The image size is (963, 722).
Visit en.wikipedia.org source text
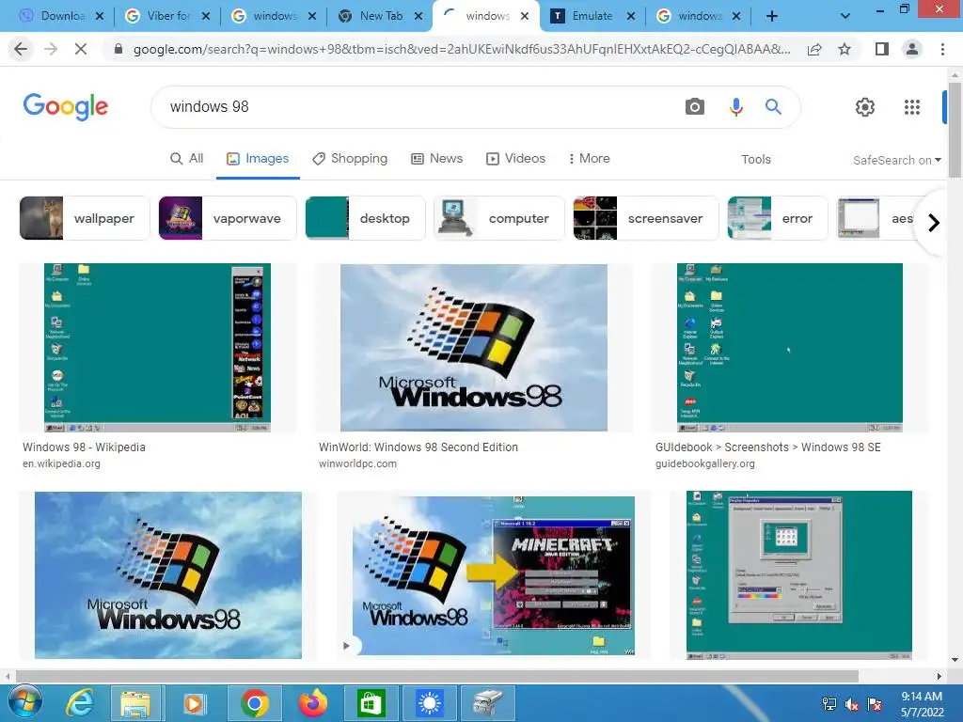[x=61, y=463]
